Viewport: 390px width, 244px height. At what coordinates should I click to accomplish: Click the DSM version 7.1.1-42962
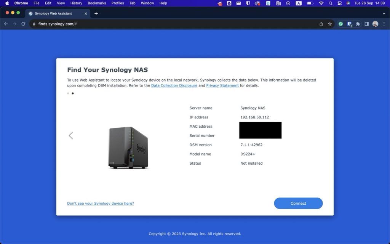[x=251, y=144]
